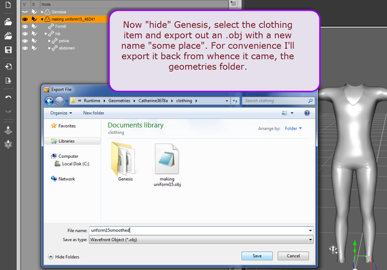Click the Cancel button

point(293,256)
